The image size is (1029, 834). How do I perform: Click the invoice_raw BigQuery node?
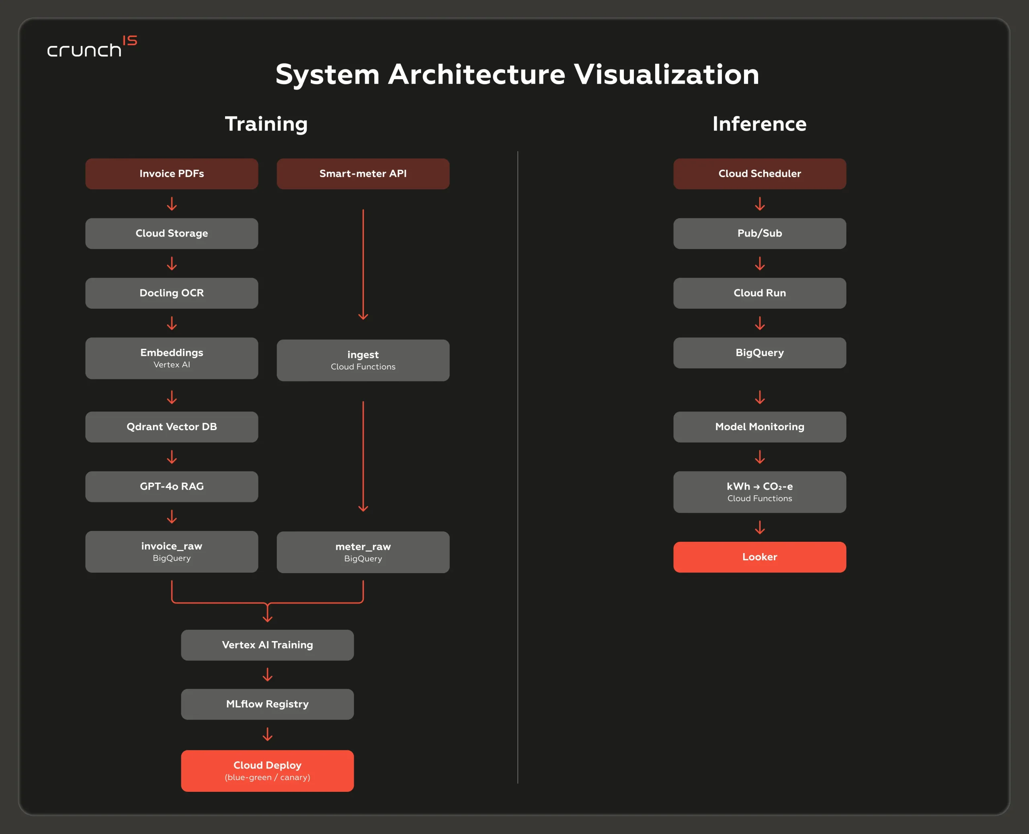coord(172,551)
